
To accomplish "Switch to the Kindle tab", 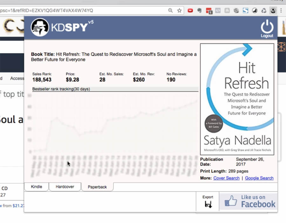I will (x=37, y=187).
